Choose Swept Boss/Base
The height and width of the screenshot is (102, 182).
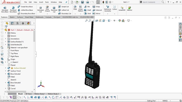(25, 7)
